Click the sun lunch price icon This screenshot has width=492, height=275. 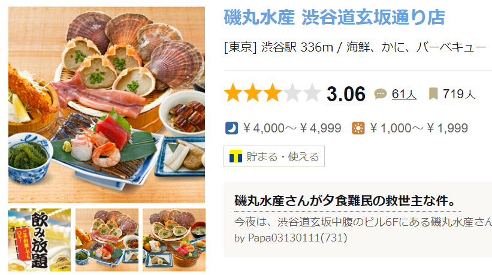click(x=358, y=128)
